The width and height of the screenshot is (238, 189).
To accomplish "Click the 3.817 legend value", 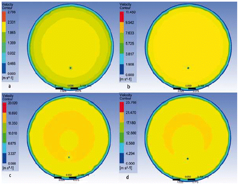I will pos(130,54).
